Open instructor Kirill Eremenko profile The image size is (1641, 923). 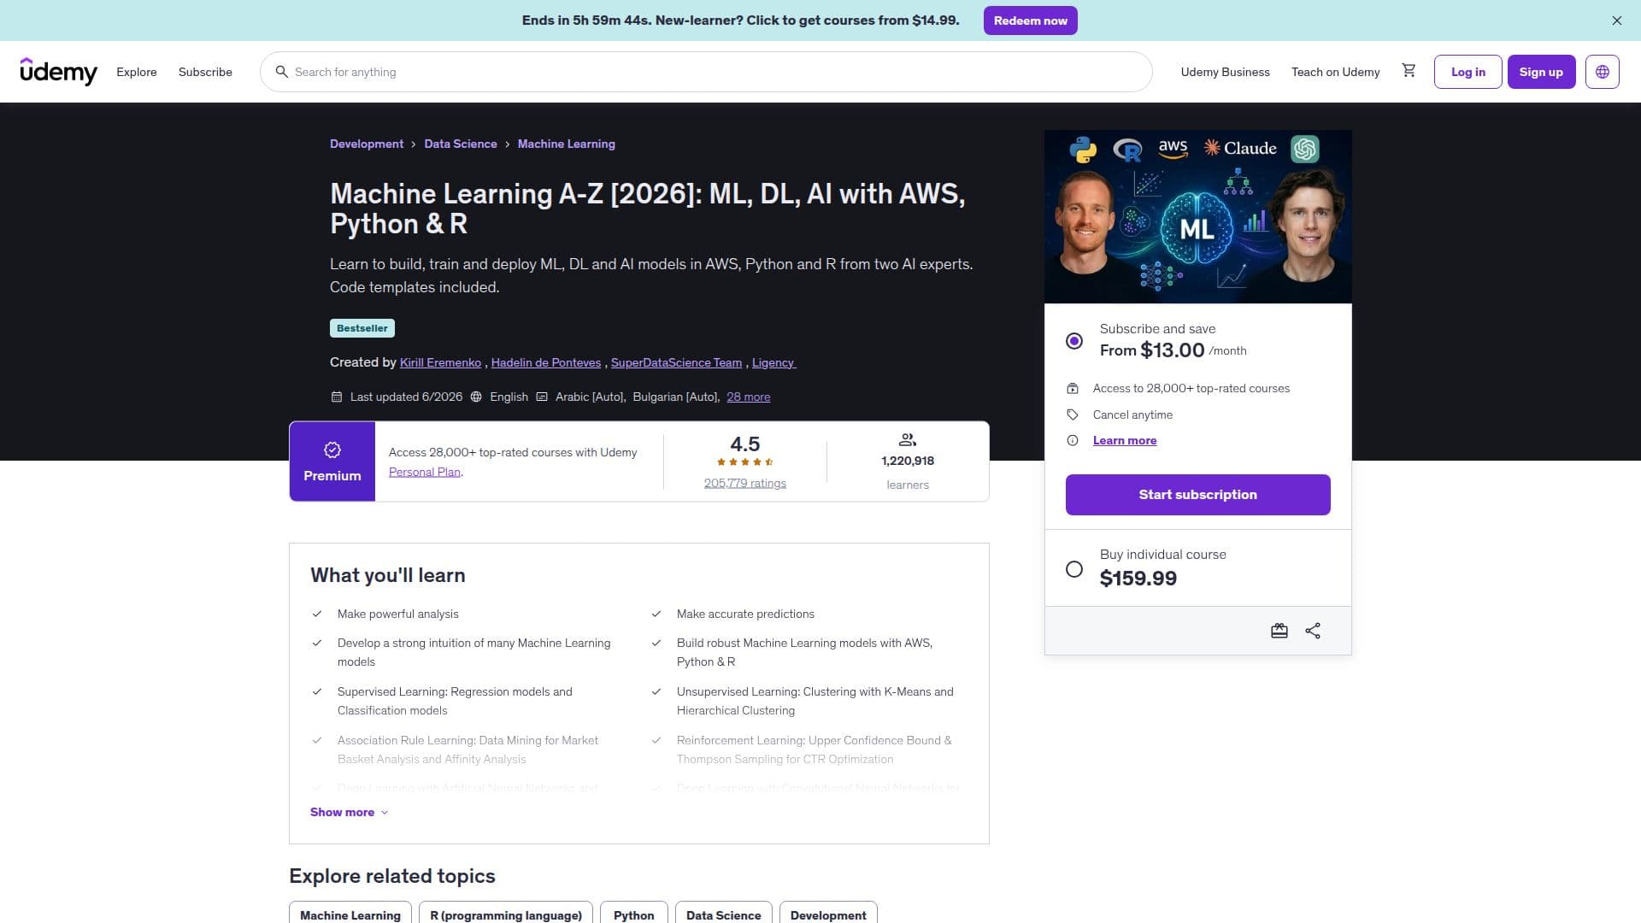point(440,362)
